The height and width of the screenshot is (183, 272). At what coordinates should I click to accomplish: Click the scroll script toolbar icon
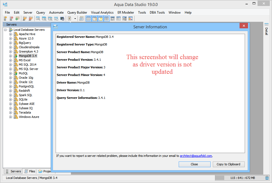(81, 19)
